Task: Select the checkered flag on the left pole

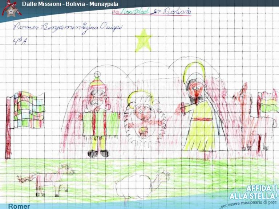Action: 28,110
